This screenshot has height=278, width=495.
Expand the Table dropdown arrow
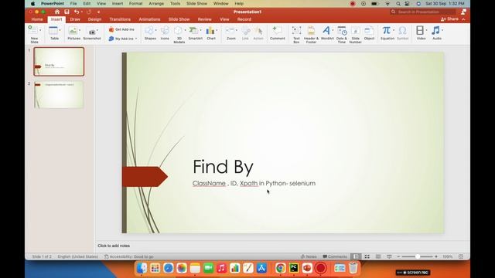coord(60,30)
